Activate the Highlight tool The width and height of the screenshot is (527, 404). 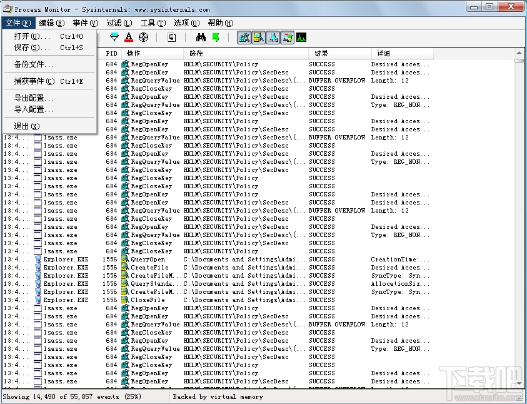tap(129, 38)
